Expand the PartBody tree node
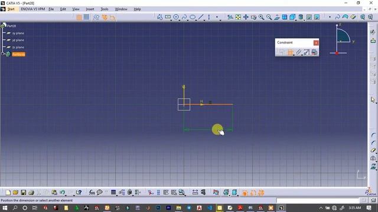This screenshot has width=378, height=212. (x=3, y=54)
